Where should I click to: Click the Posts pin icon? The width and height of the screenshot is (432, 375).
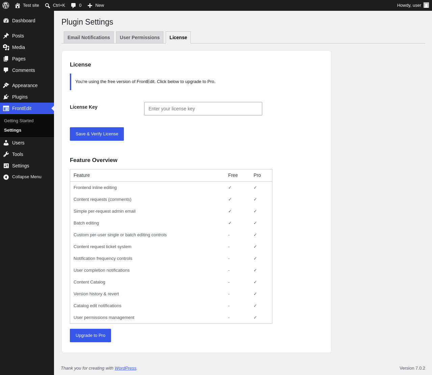(6, 36)
